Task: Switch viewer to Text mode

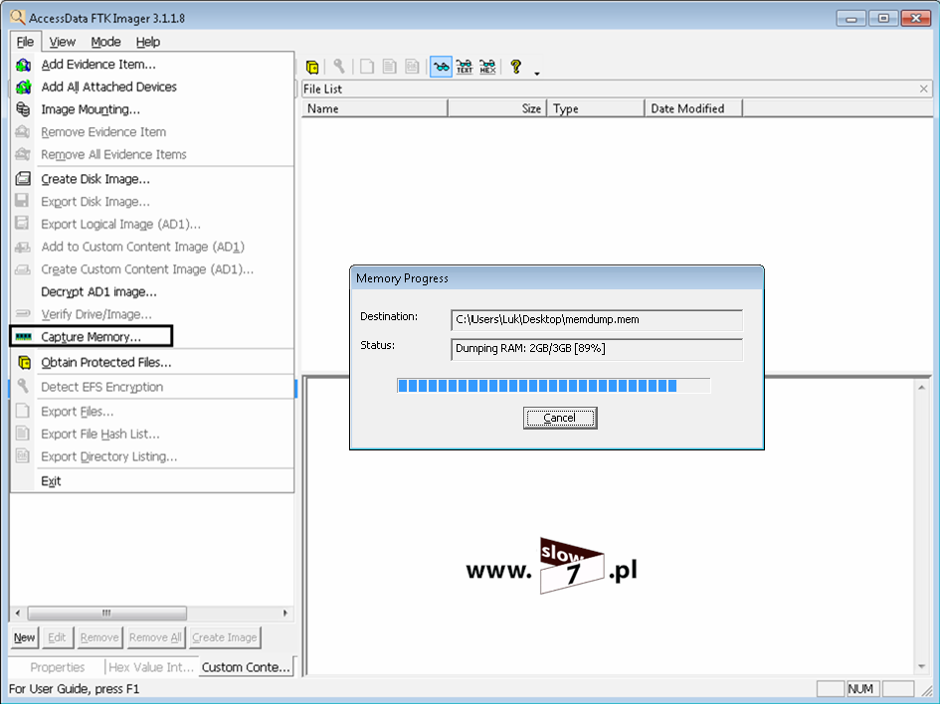Action: pos(465,67)
